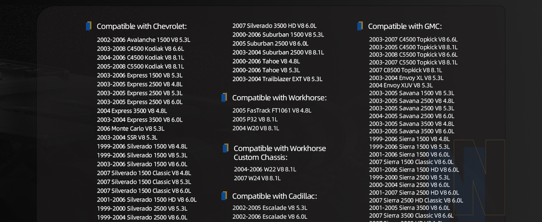Click 2003-2004 SSR V8 5.3L
The width and height of the screenshot is (542, 222).
127,137
